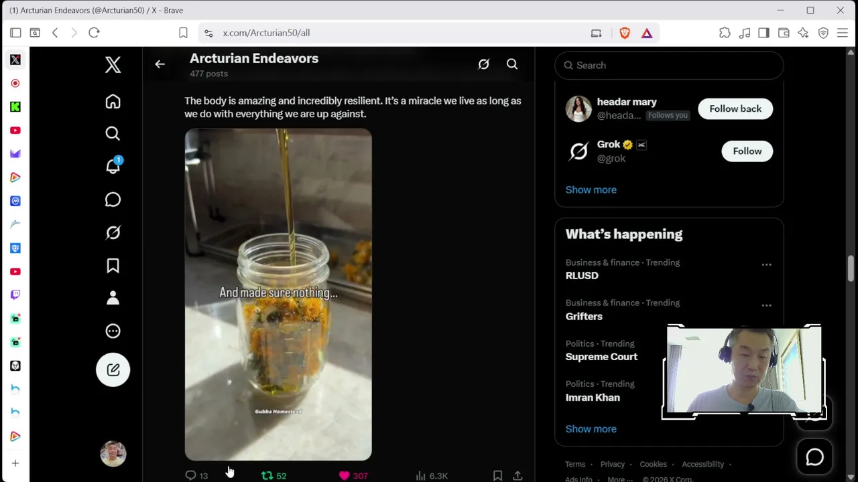Viewport: 858px width, 482px height.
Task: Open the X home logo in navigation
Action: coord(113,64)
